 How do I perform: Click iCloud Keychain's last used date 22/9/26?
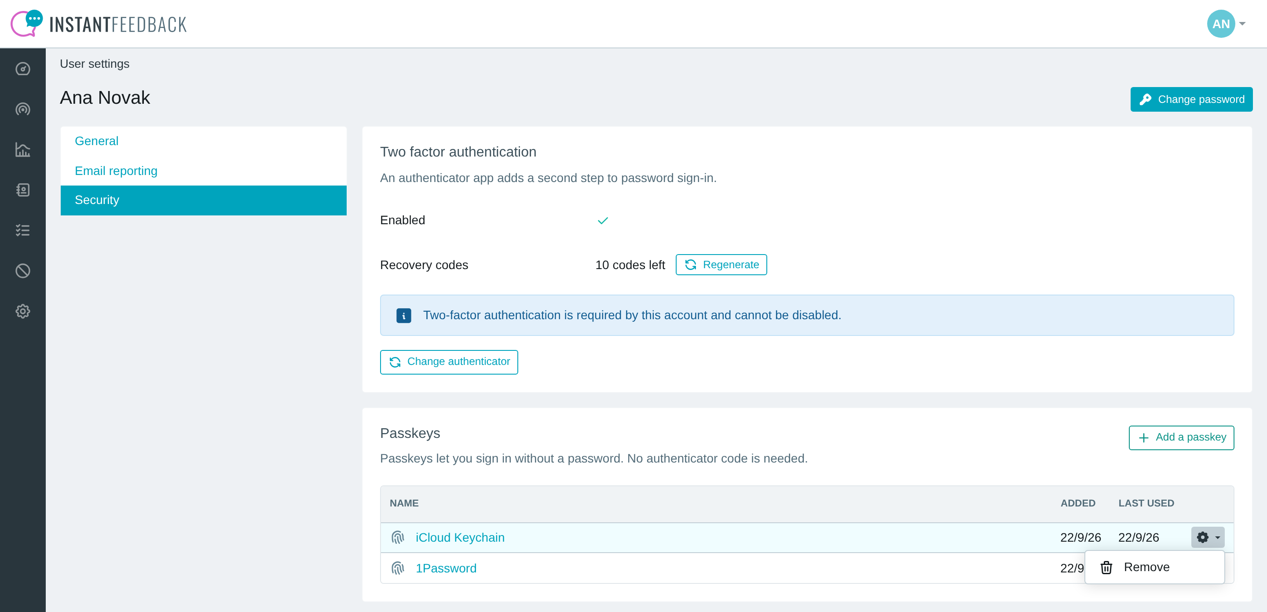tap(1139, 537)
